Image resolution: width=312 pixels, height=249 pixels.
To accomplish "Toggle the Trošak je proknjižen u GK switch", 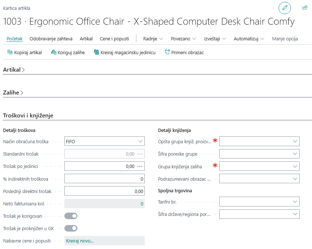I will [71, 228].
